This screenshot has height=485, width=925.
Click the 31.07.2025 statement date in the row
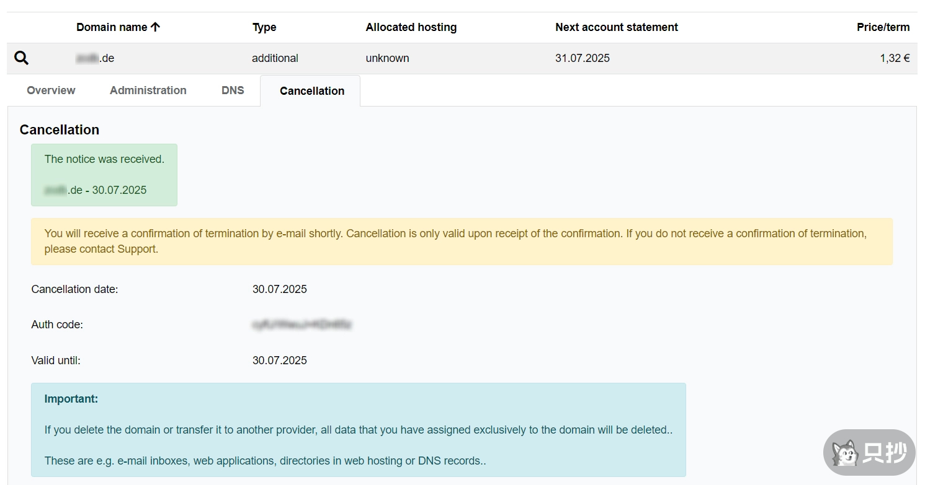(x=582, y=58)
